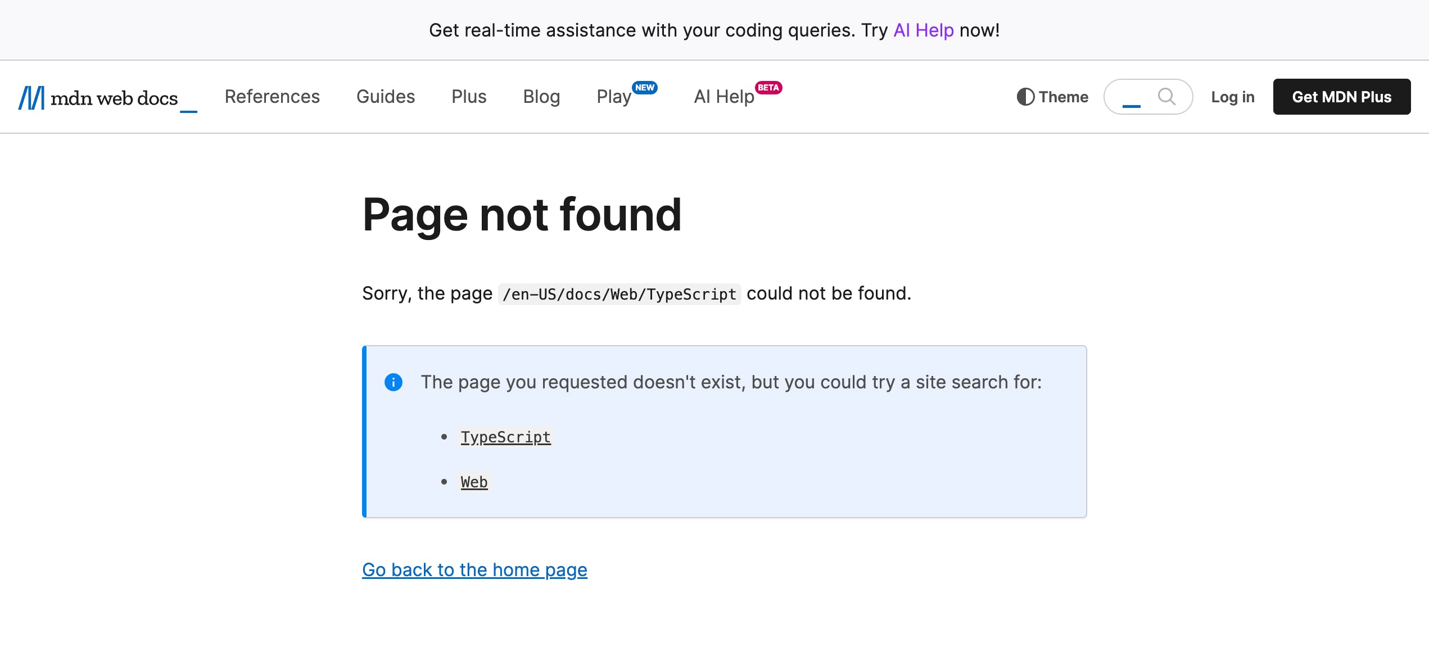Viewport: 1429px width, 652px height.
Task: Expand the Guides menu
Action: point(386,97)
